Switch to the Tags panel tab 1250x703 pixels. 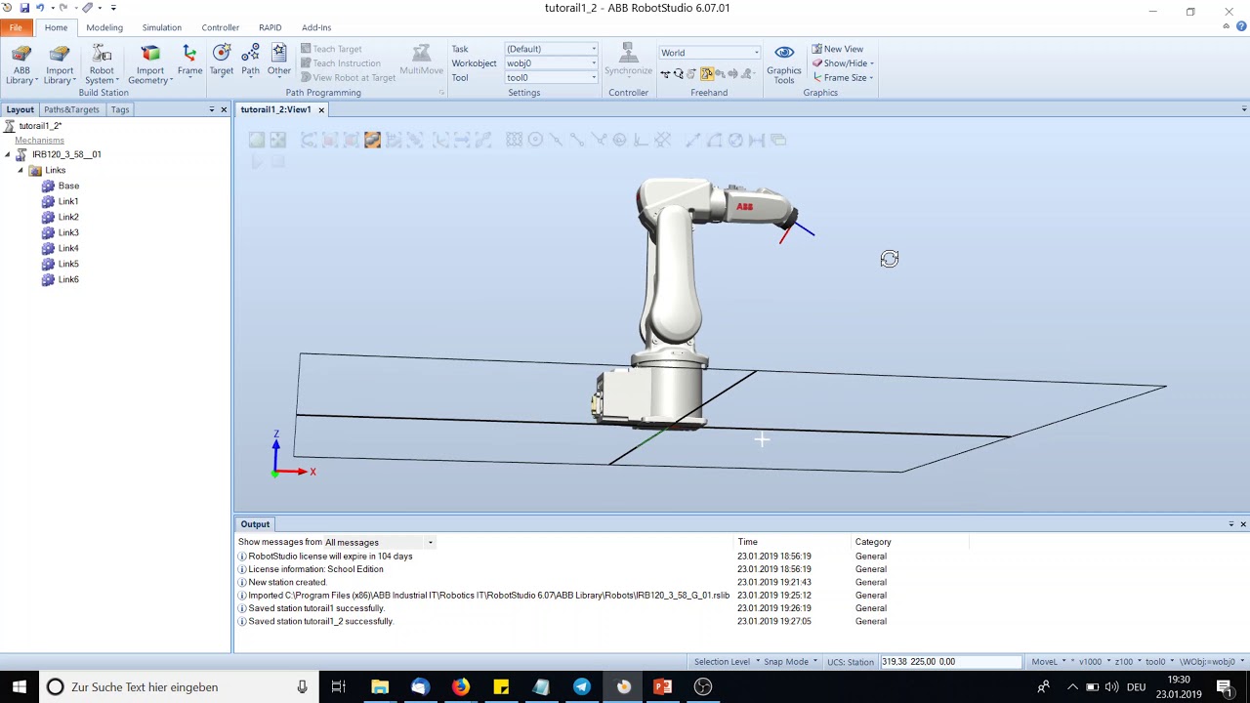pyautogui.click(x=120, y=109)
